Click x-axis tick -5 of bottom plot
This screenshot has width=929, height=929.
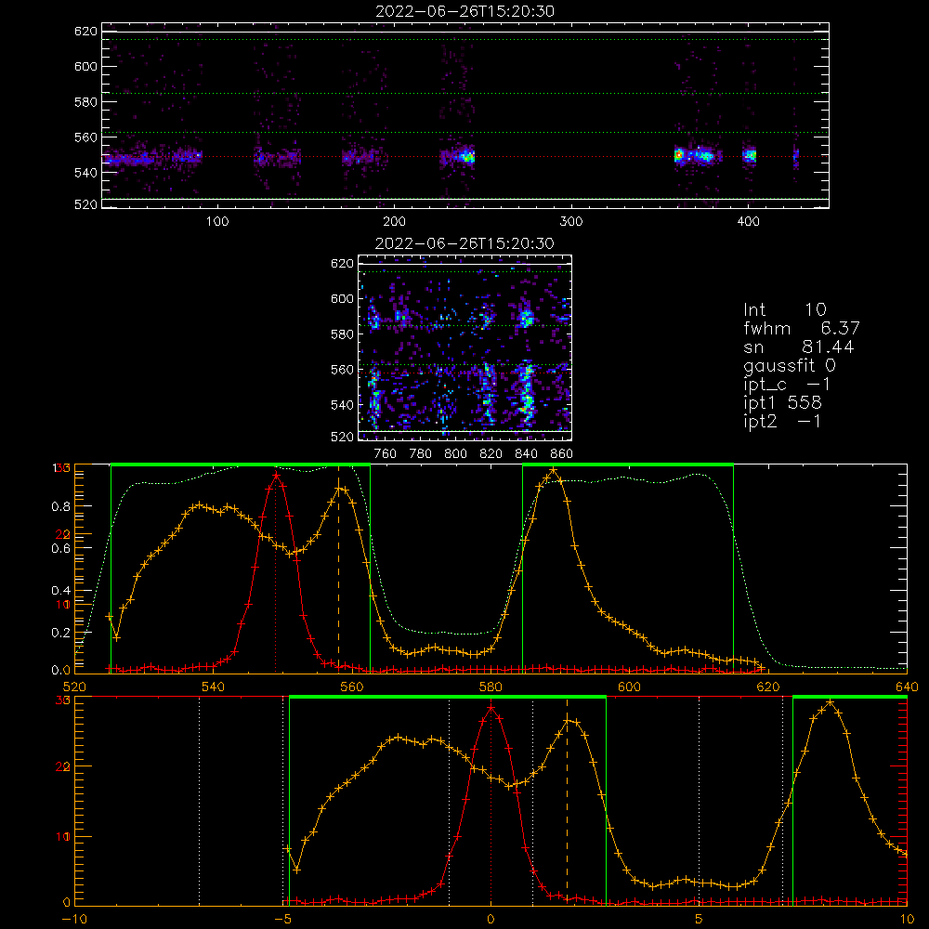pos(282,920)
